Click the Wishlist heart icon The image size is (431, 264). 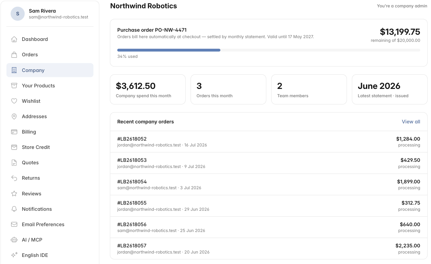[x=14, y=101]
